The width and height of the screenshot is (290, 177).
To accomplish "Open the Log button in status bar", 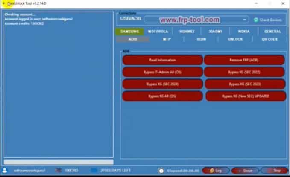I will pos(216,171).
